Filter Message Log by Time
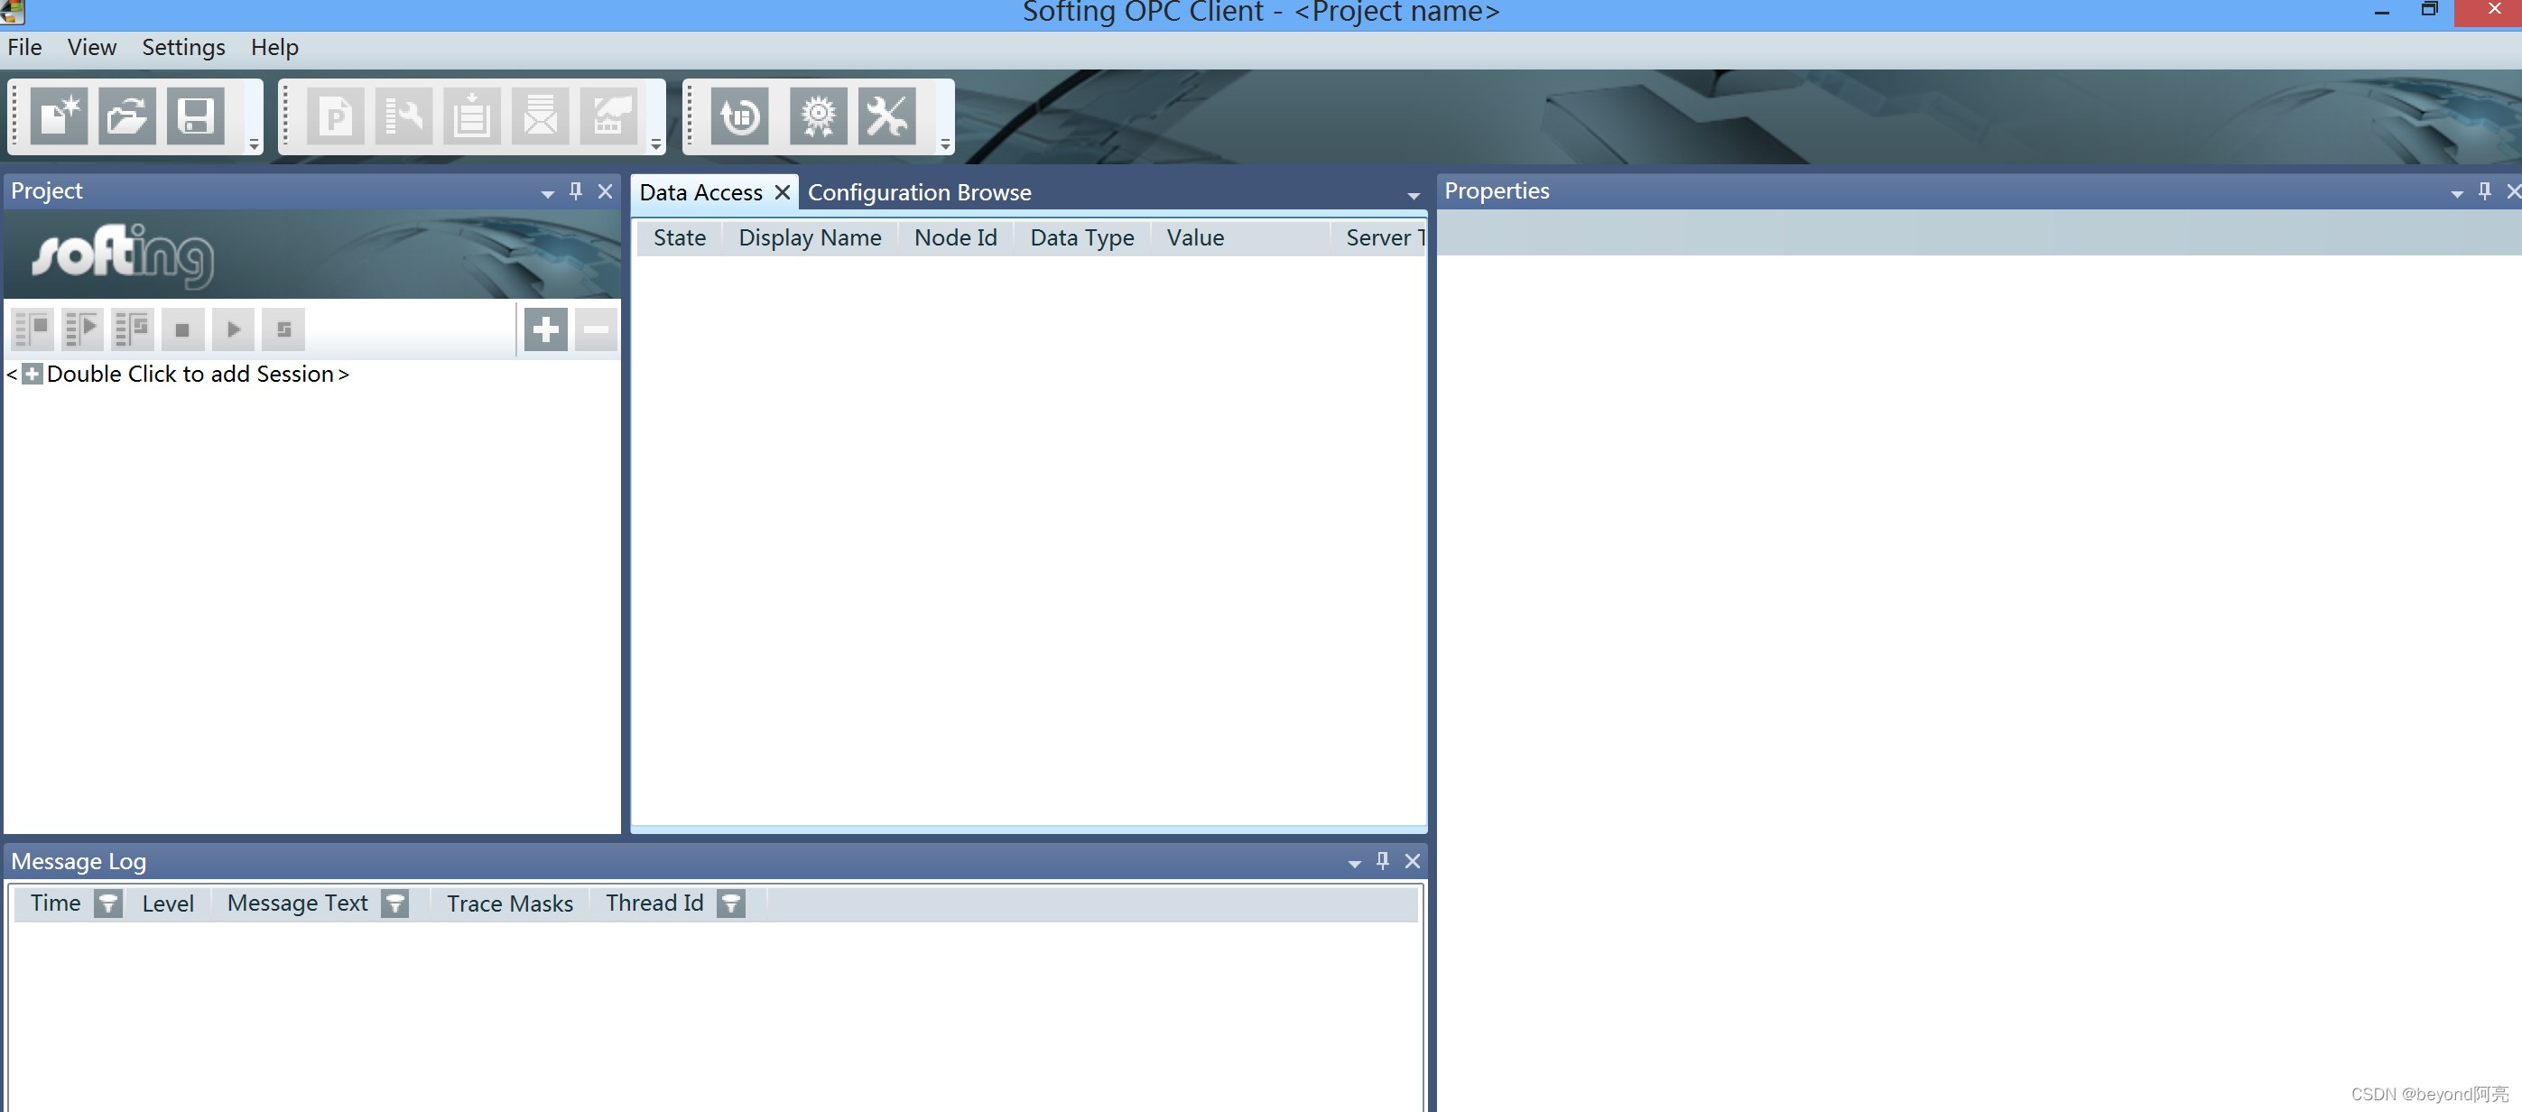This screenshot has height=1112, width=2522. pyautogui.click(x=107, y=903)
